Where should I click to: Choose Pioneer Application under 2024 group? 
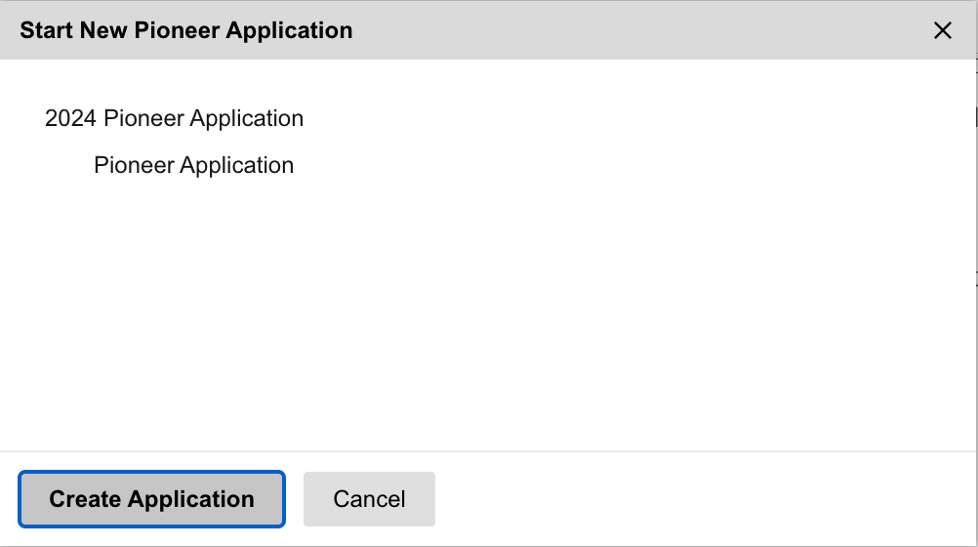coord(193,165)
